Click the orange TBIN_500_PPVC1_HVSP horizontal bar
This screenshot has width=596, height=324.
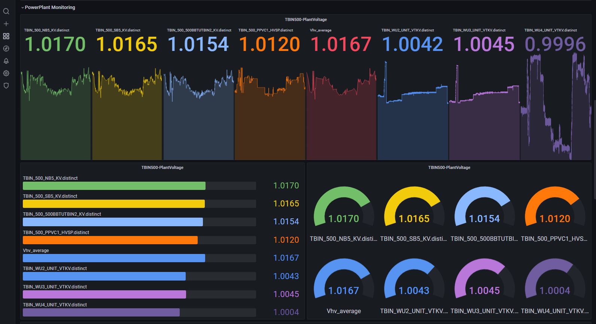click(x=110, y=240)
